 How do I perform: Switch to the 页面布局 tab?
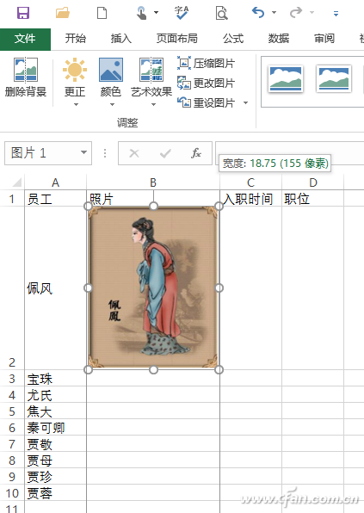pos(177,39)
